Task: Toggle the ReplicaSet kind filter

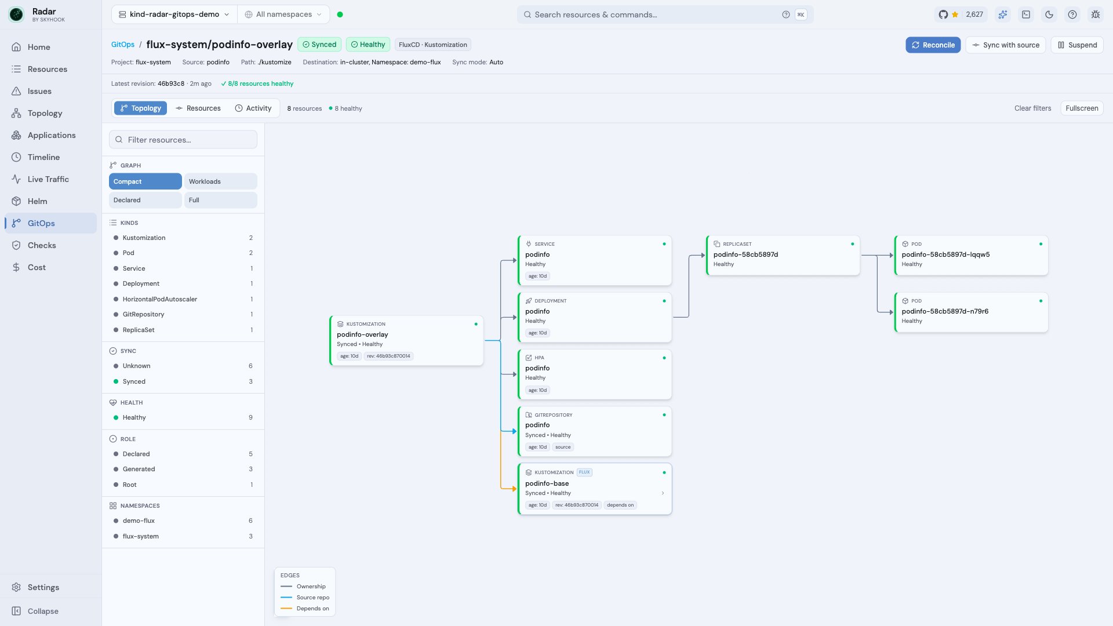Action: tap(183, 330)
